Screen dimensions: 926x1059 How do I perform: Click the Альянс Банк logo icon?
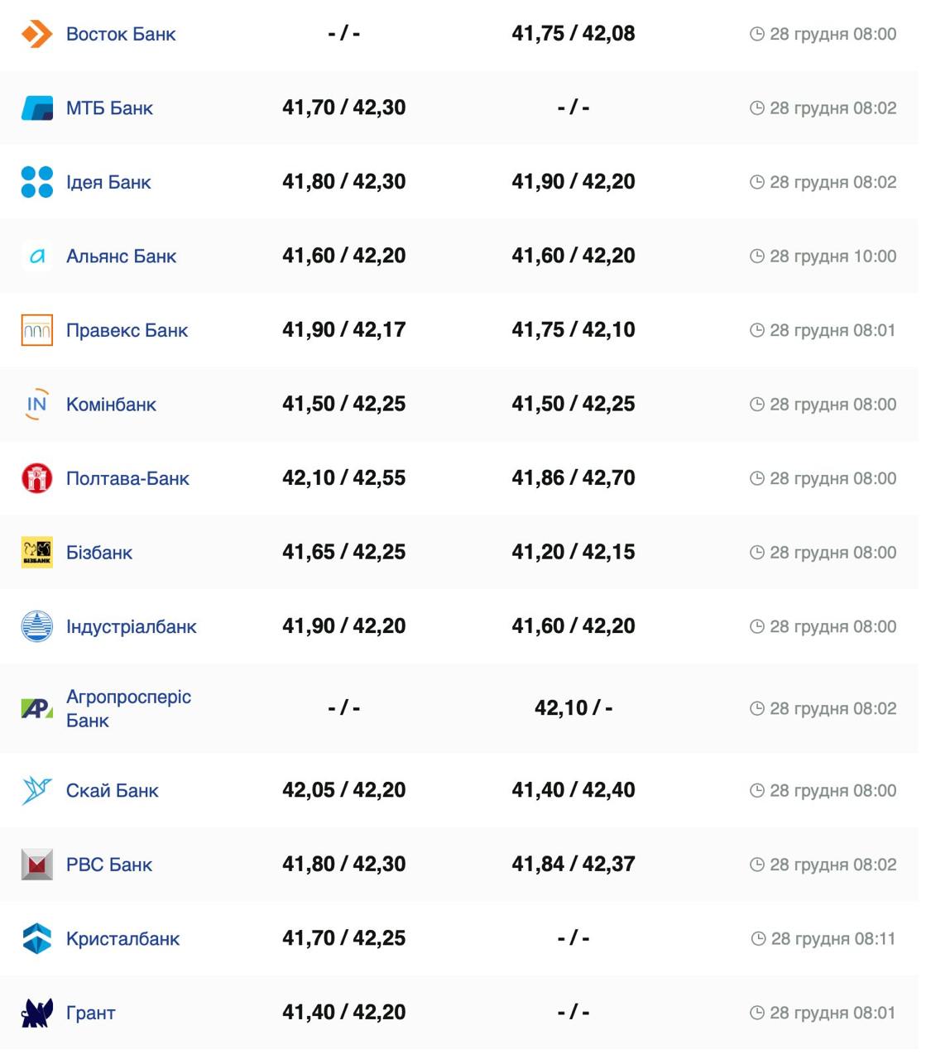pyautogui.click(x=36, y=256)
